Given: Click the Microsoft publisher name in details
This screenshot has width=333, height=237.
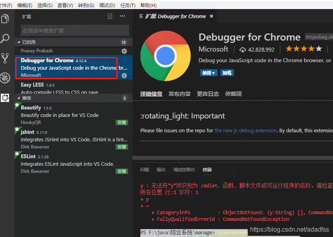Looking at the screenshot, I should click(x=213, y=49).
